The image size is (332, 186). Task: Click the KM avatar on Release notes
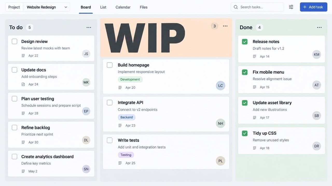(x=317, y=55)
